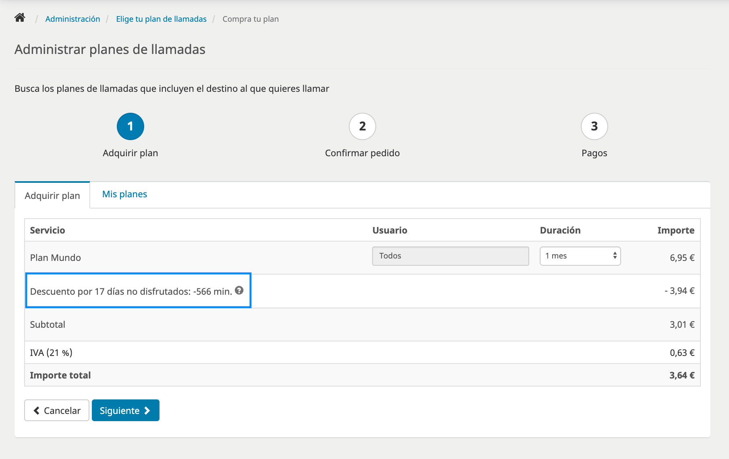
Task: Click step 1 circle icon
Action: [x=130, y=126]
